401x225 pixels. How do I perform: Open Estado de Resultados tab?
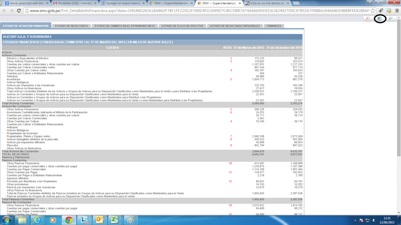[x=71, y=26]
